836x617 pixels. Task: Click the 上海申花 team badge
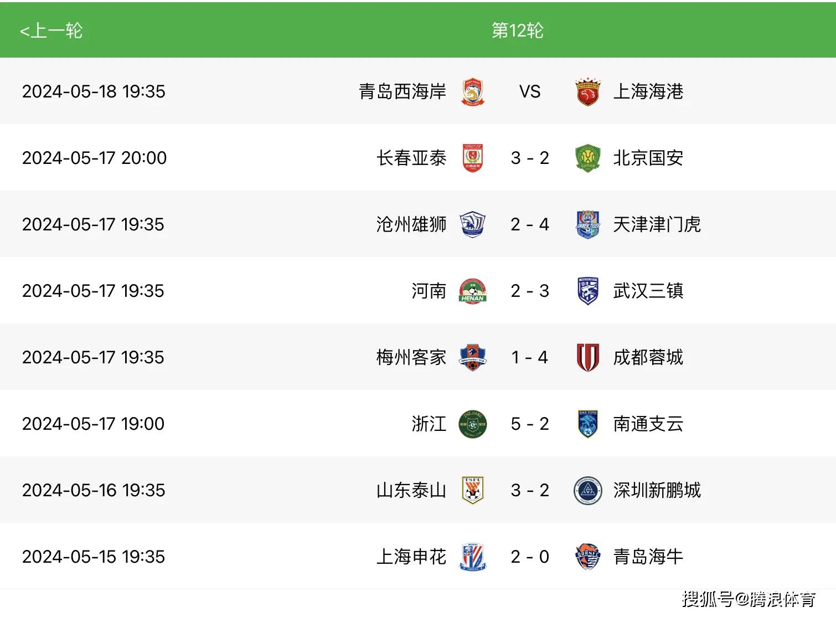click(473, 557)
